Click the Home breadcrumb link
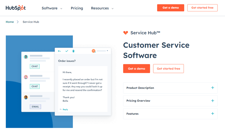The image size is (225, 131). 10,22
